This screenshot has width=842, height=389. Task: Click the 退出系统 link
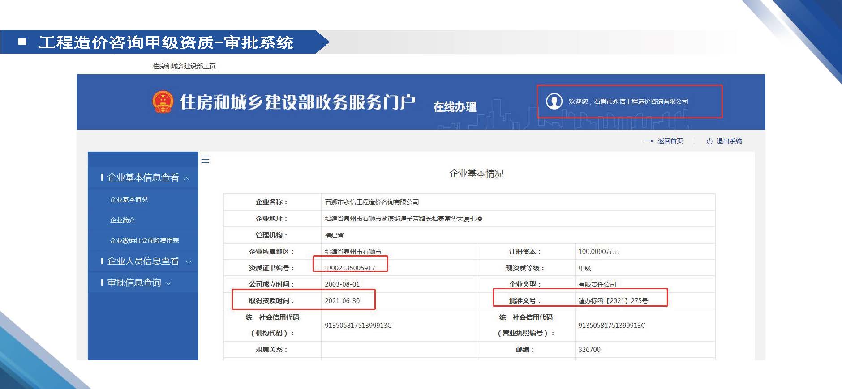click(x=729, y=141)
